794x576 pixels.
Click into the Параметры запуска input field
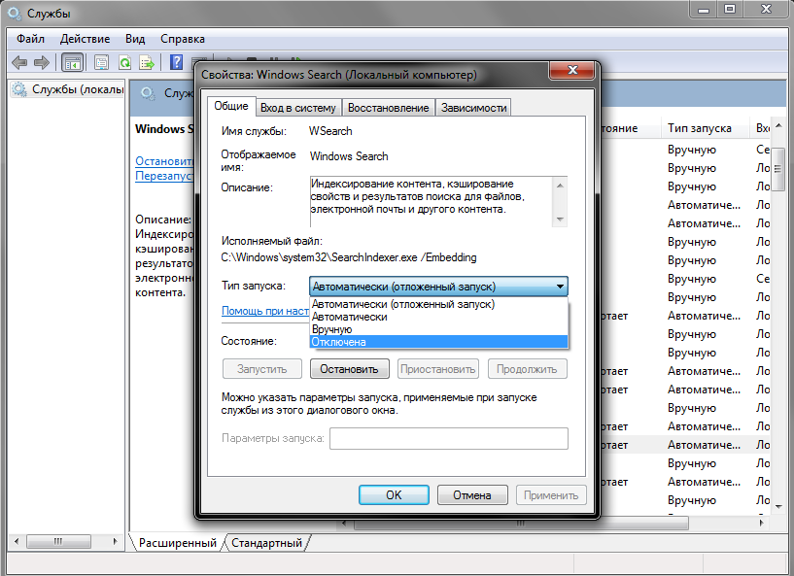pyautogui.click(x=449, y=438)
